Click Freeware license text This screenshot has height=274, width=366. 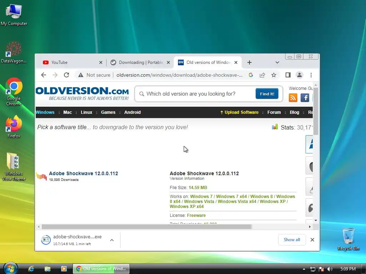coord(196,215)
